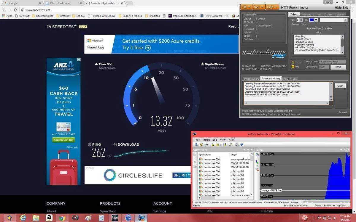Open Proxy Configuration icon in Proxifier toolbar
356x222 pixels.
[197, 145]
